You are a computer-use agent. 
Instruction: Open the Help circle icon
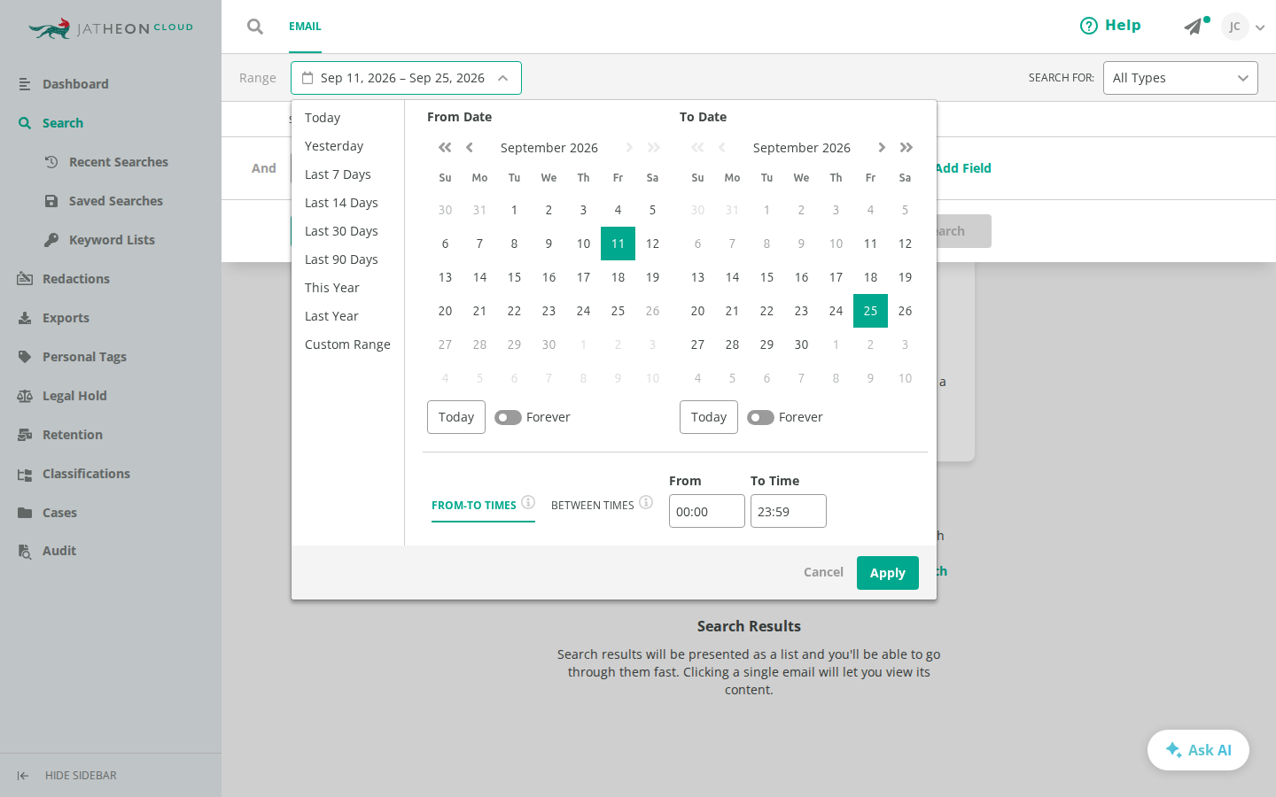1089,26
